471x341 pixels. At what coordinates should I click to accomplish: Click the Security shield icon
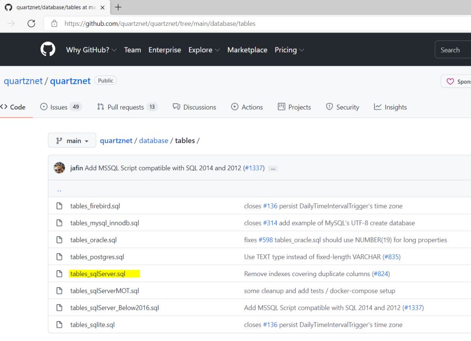(x=330, y=106)
